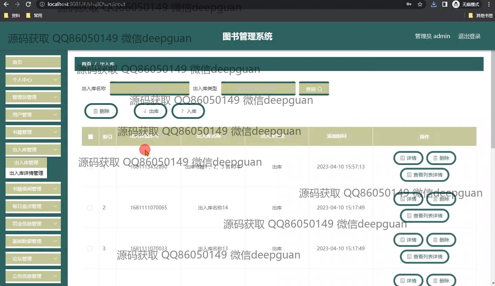This screenshot has width=495, height=286.
Task: Click 退出登录 to log out
Action: tap(469, 36)
